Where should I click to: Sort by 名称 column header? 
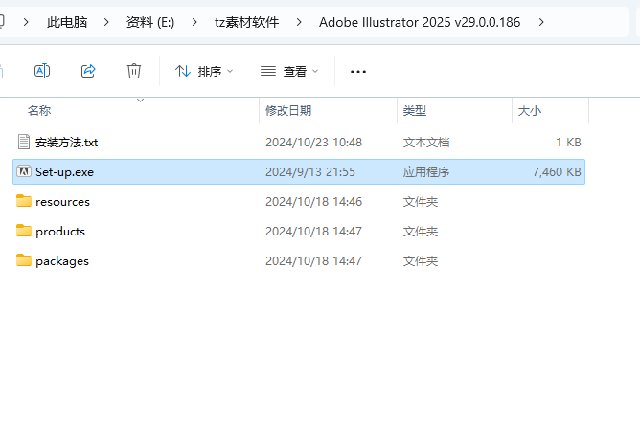point(39,110)
